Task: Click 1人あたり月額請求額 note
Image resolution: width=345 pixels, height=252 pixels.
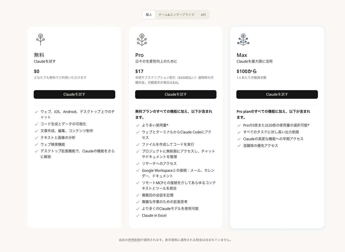Action: pyautogui.click(x=251, y=77)
